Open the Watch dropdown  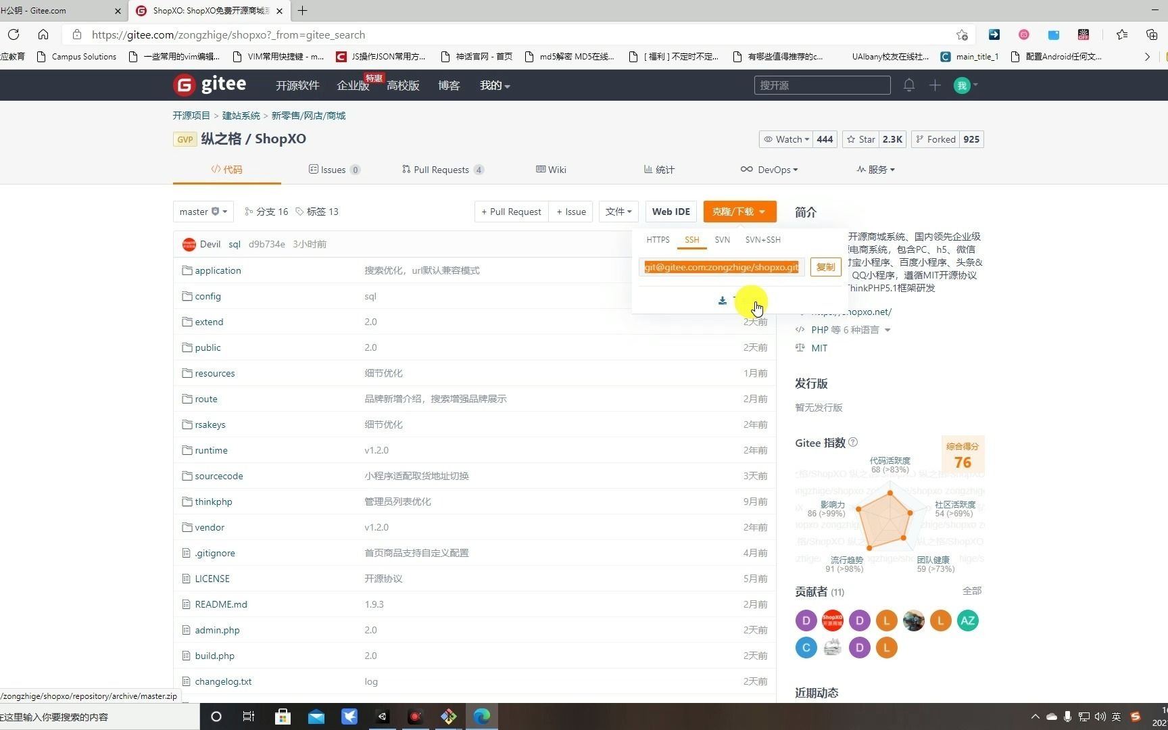click(x=786, y=139)
